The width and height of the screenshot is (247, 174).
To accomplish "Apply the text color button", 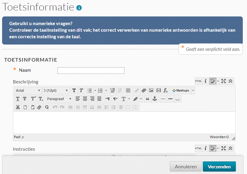I will [x=124, y=99].
